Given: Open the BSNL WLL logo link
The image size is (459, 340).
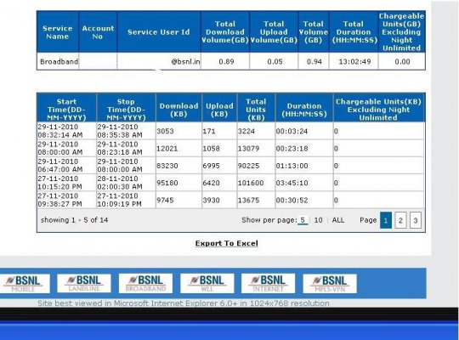Looking at the screenshot, I should (207, 283).
